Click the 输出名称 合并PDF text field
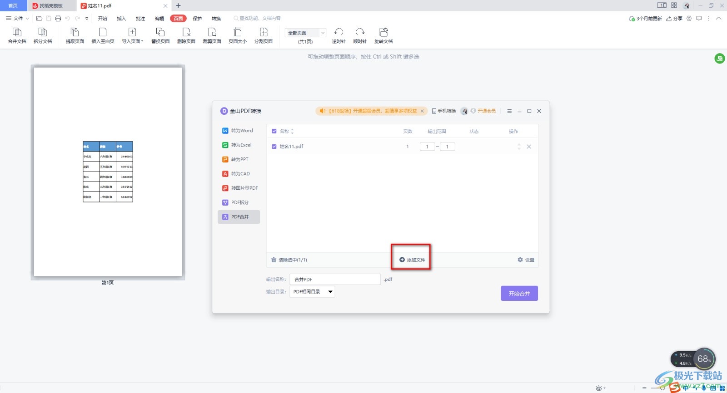Viewport: 727px width, 393px height. coord(335,280)
